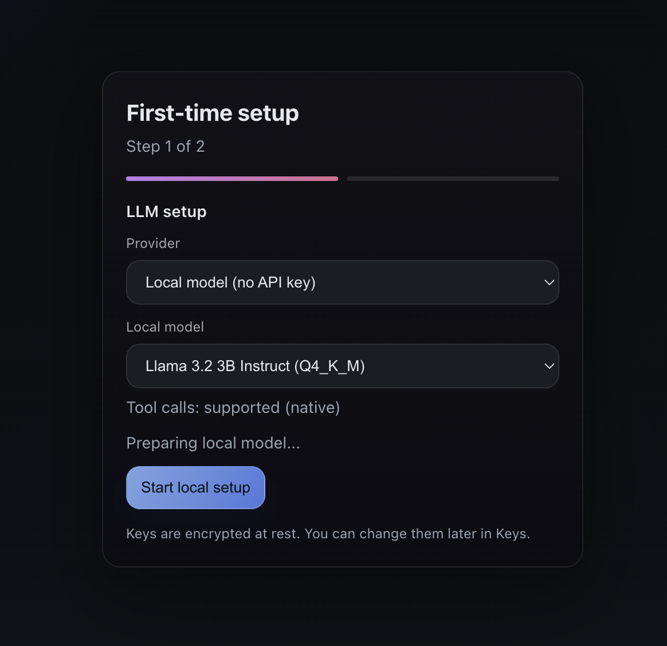This screenshot has height=646, width=667.
Task: Click the 'Local model' field label
Action: click(165, 327)
